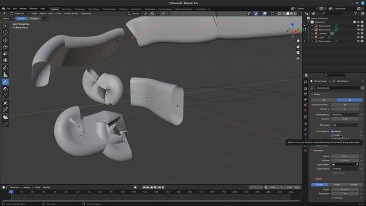This screenshot has height=206, width=366.
Task: Open the Fill Mode dropdown
Action: pyautogui.click(x=345, y=125)
